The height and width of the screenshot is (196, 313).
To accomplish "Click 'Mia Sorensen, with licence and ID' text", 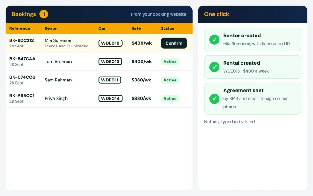I will (256, 43).
